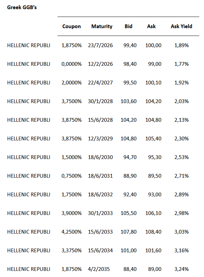This screenshot has width=204, height=277.
Task: Select the 1,5000% coupon cell
Action: click(x=71, y=157)
